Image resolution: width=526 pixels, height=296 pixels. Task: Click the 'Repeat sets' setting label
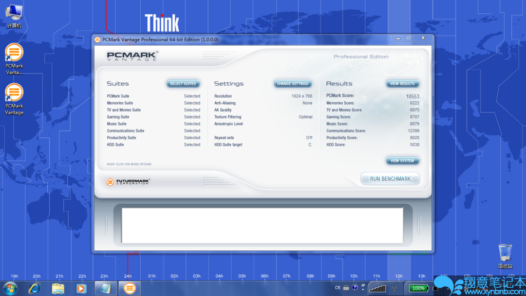224,138
